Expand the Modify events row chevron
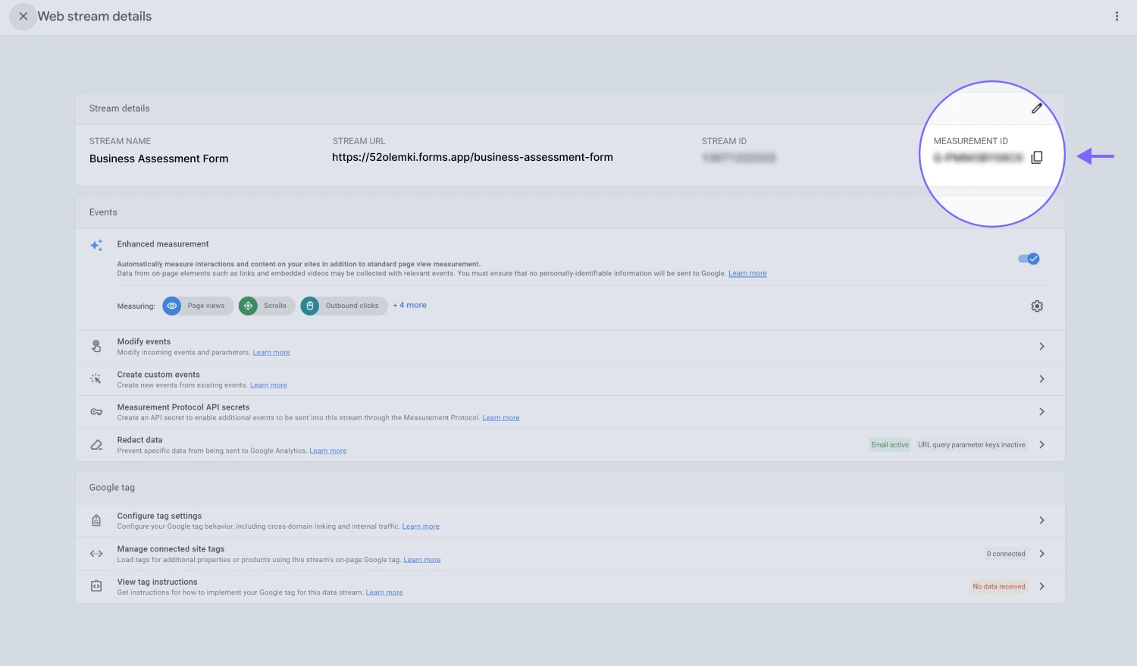This screenshot has width=1137, height=666. click(1041, 347)
